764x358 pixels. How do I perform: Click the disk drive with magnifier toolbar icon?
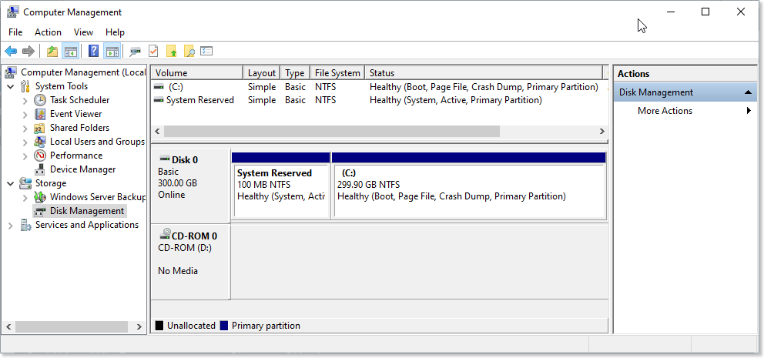tap(135, 51)
